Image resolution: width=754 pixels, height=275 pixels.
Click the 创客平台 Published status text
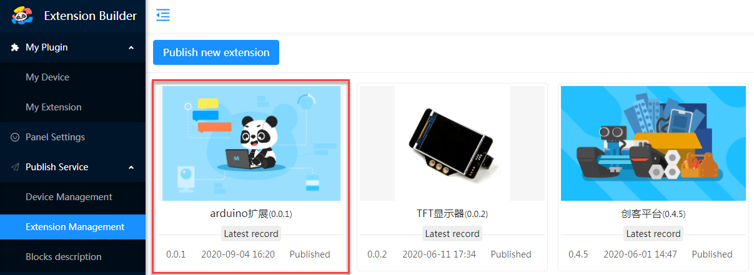[712, 254]
